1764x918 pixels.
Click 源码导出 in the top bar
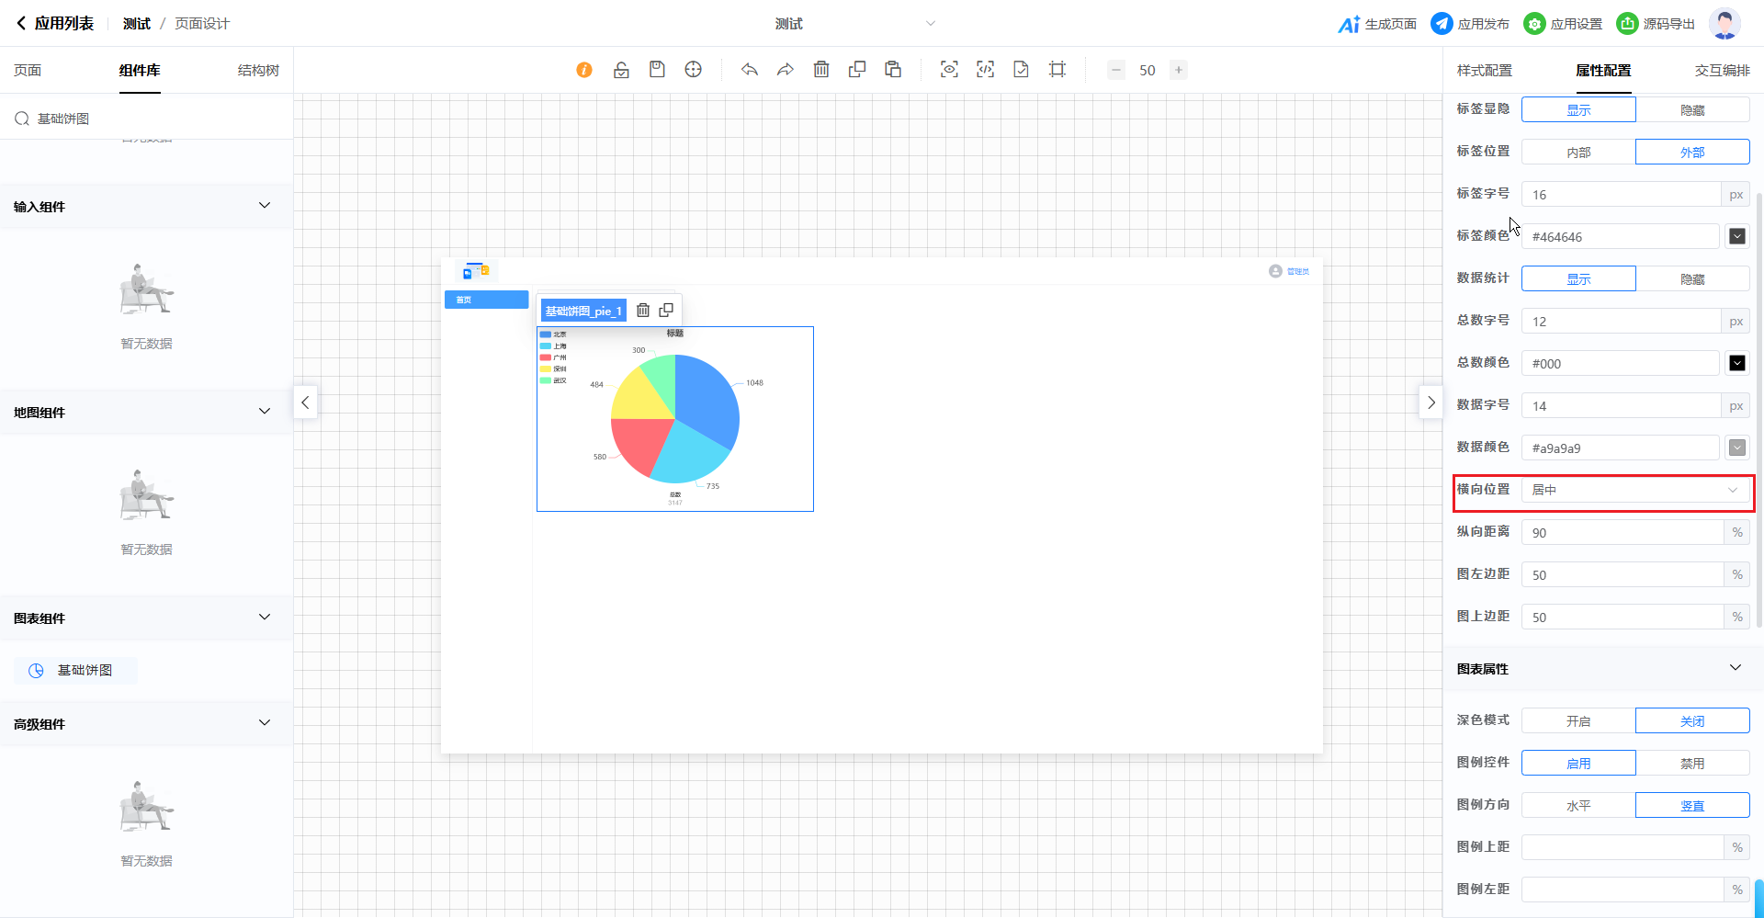1656,24
